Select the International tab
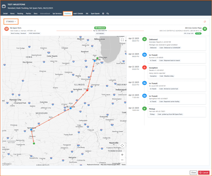 (45, 13)
